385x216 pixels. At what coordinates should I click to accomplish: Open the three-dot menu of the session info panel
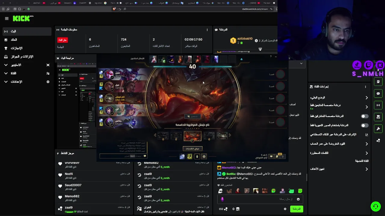point(207,30)
